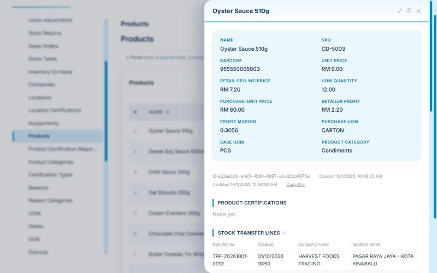Image resolution: width=437 pixels, height=273 pixels.
Task: Go to UOM in the sidebar
Action: tap(34, 214)
